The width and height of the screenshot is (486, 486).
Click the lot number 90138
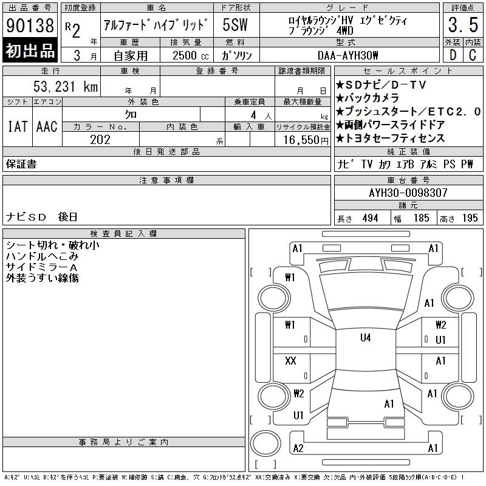[30, 26]
